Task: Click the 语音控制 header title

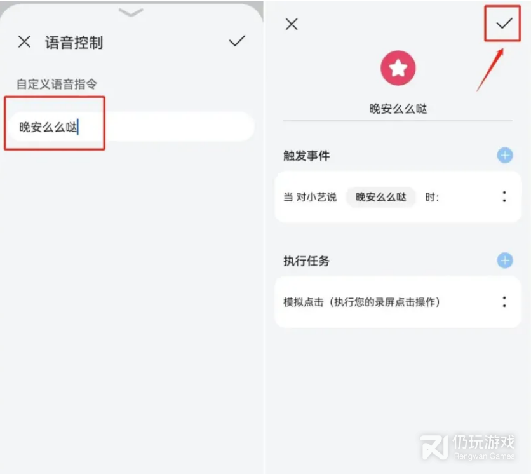Action: [74, 43]
